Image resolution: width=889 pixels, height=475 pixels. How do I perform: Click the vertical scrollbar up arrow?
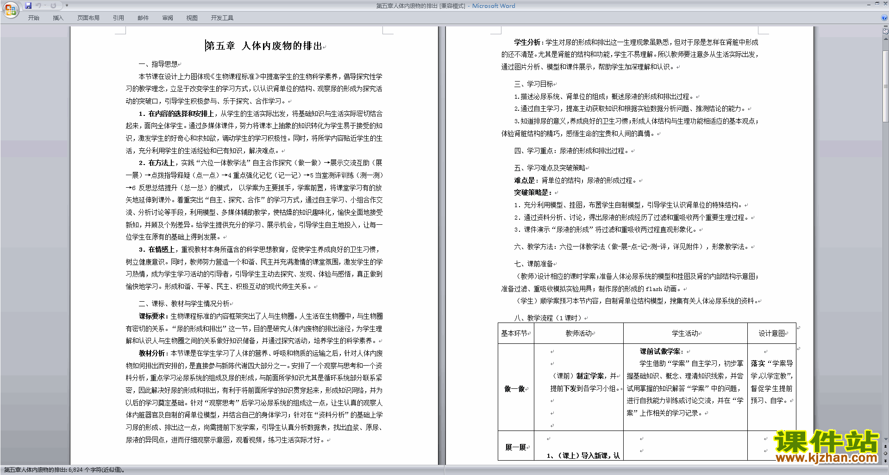pyautogui.click(x=886, y=39)
